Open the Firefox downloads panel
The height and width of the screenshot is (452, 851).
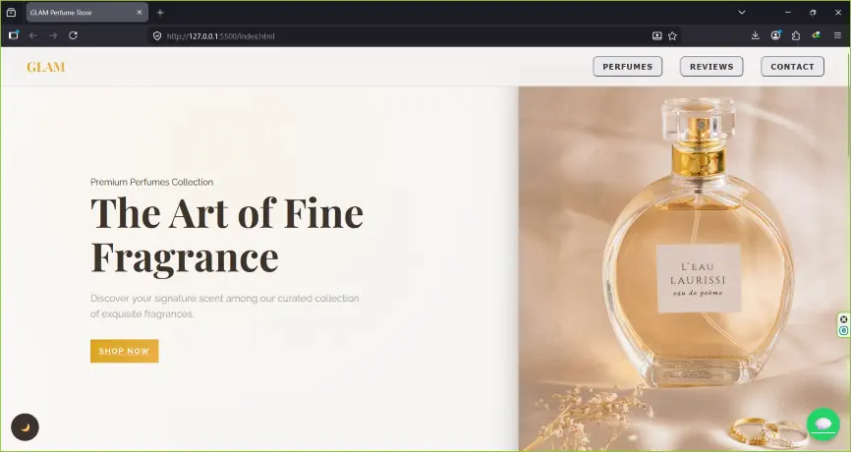(x=755, y=35)
